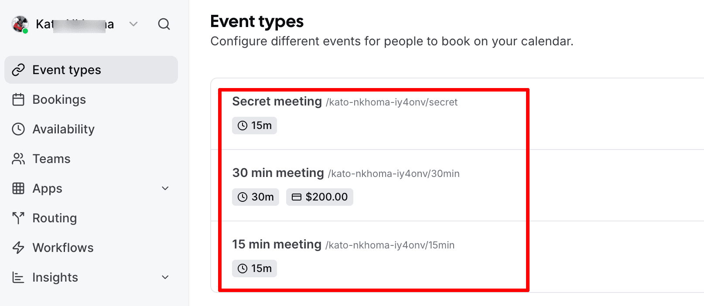The width and height of the screenshot is (704, 306).
Task: Click the Teams people icon
Action: click(18, 158)
